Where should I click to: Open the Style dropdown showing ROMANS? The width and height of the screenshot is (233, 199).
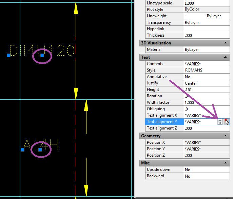coord(206,70)
